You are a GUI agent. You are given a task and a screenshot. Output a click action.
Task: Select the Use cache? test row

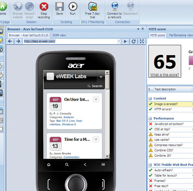coord(170,140)
